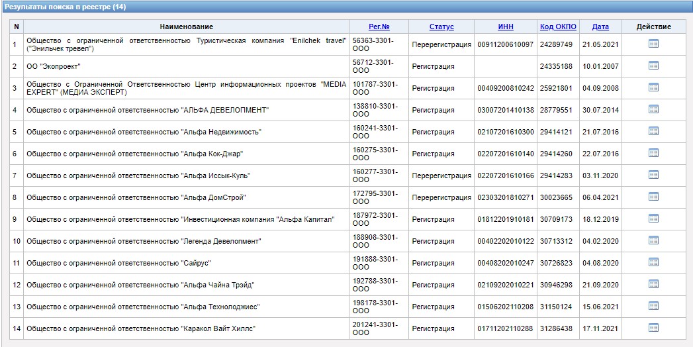Click action icon for "АЛЬФА ДЕВЕЛОПМЕНТ" row
The width and height of the screenshot is (693, 347).
653,109
